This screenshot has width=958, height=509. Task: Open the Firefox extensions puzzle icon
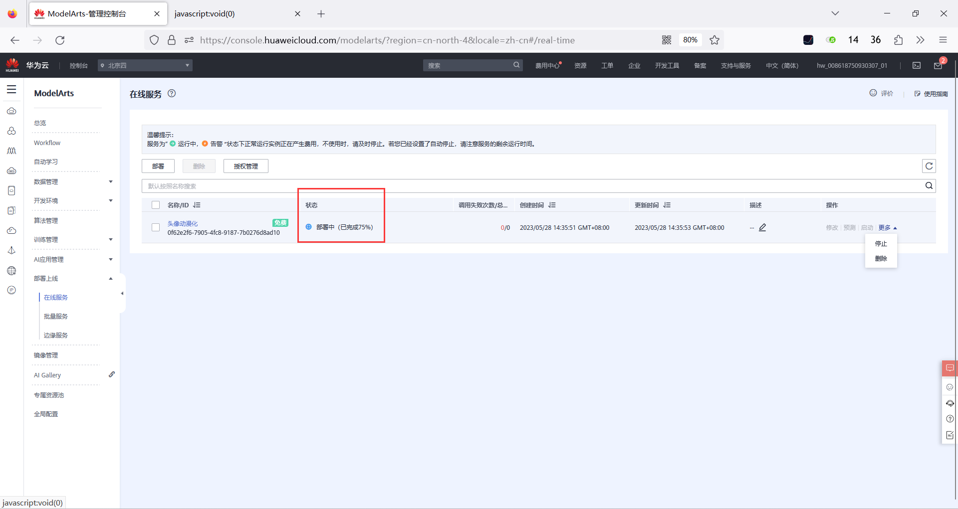(898, 40)
